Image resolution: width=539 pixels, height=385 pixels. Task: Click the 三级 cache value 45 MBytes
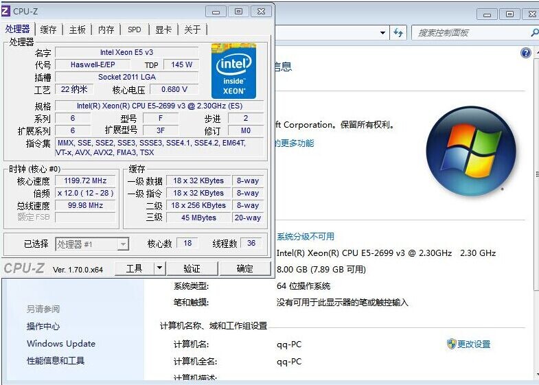(198, 218)
